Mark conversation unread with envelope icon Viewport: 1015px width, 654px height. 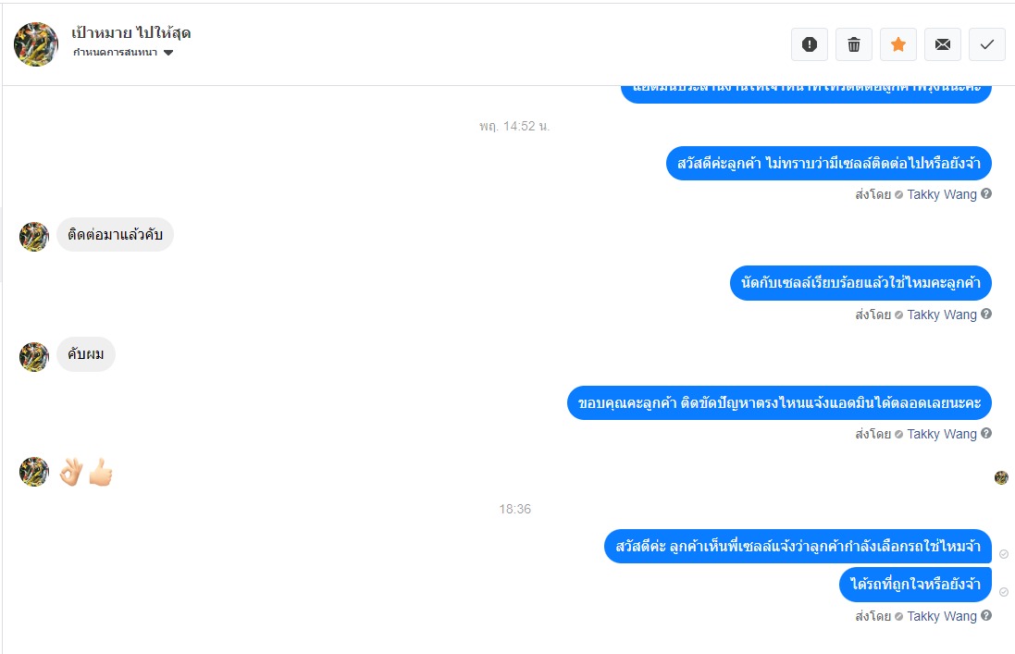[943, 44]
